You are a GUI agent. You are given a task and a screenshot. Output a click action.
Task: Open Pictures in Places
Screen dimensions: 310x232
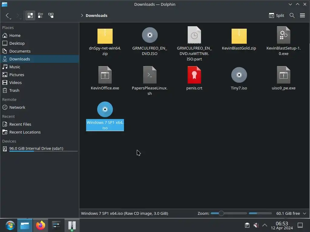pyautogui.click(x=40, y=75)
